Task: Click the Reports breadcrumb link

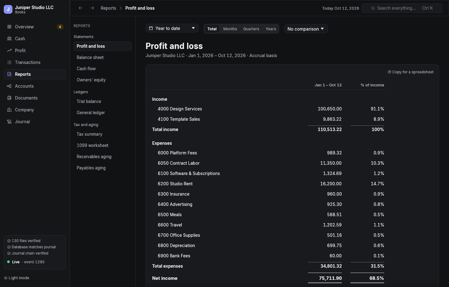Action: click(x=108, y=8)
